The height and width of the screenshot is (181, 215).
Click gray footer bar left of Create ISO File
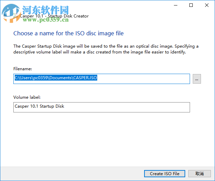click(68, 173)
